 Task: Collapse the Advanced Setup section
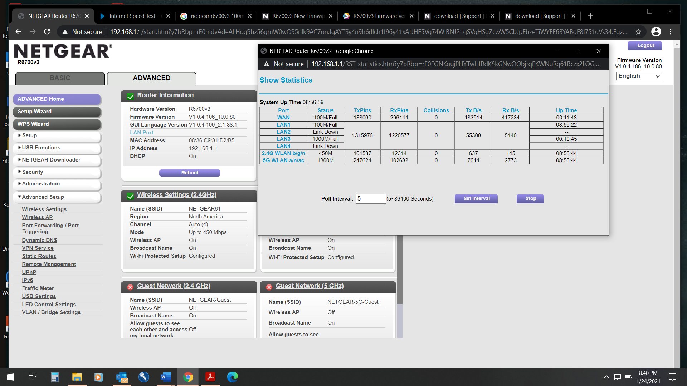[x=43, y=197]
